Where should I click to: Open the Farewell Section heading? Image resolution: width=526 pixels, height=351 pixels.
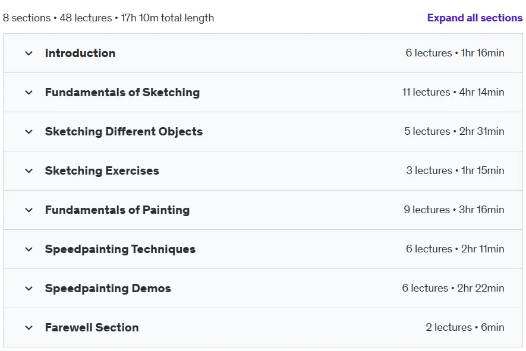pos(92,327)
